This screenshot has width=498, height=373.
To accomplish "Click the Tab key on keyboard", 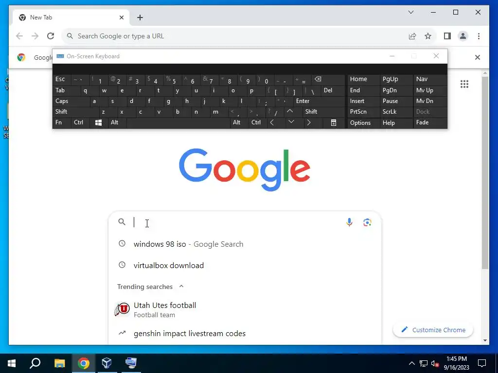I will 66,90.
